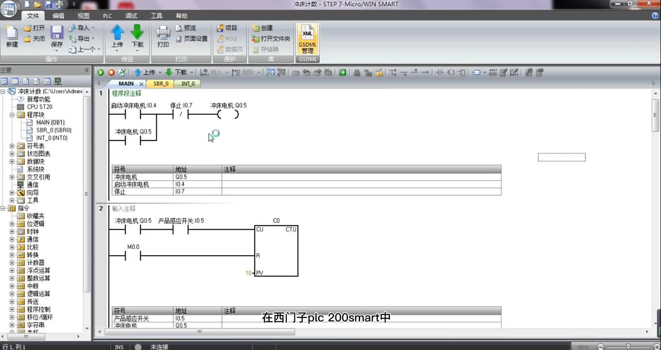
Task: Click the insert box icon in toolbar
Action: pyautogui.click(x=461, y=72)
